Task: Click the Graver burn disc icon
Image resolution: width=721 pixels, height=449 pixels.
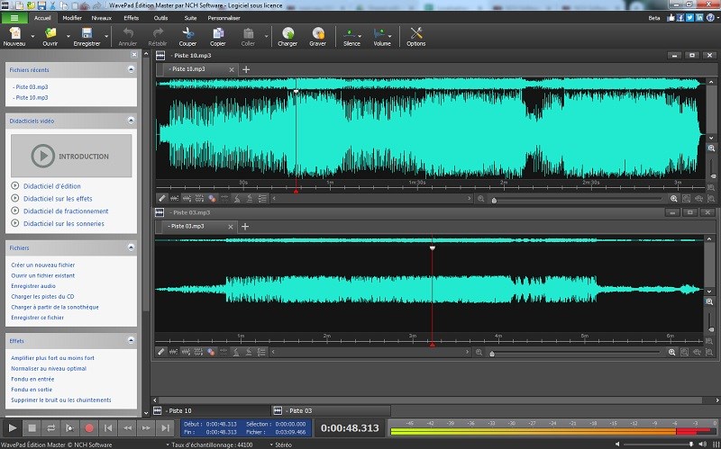Action: (x=318, y=33)
